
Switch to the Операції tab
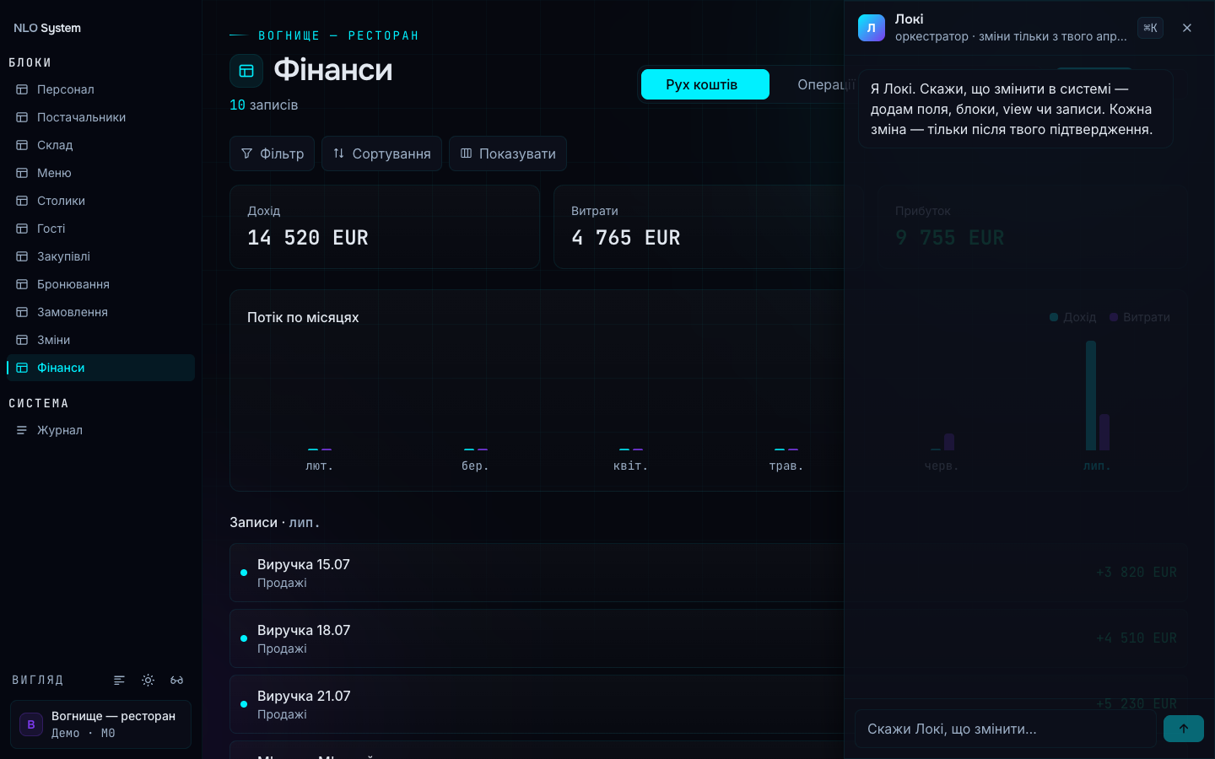(825, 84)
